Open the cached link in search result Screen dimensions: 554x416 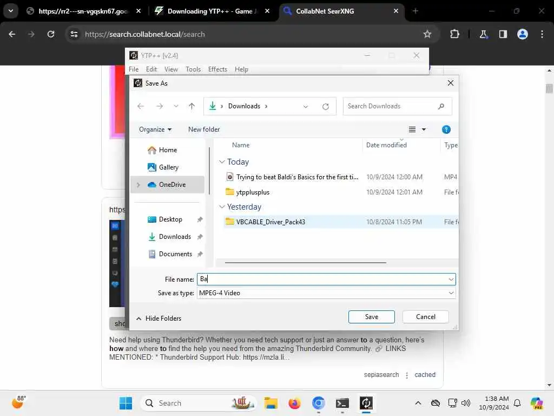tap(425, 375)
